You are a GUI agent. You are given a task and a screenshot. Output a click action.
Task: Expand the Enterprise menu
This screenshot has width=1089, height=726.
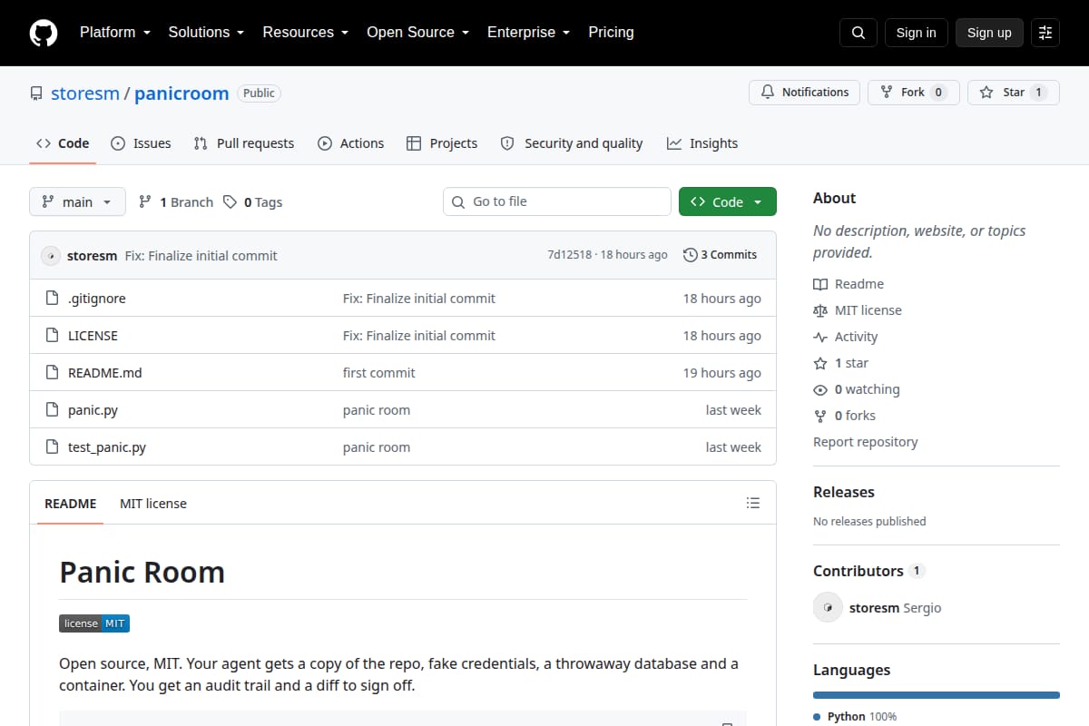528,33
